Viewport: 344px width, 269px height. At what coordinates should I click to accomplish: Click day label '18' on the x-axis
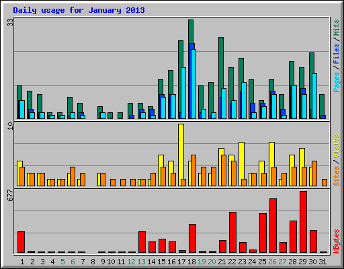coord(191,262)
